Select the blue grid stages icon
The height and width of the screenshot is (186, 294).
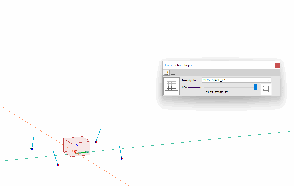tap(173, 73)
